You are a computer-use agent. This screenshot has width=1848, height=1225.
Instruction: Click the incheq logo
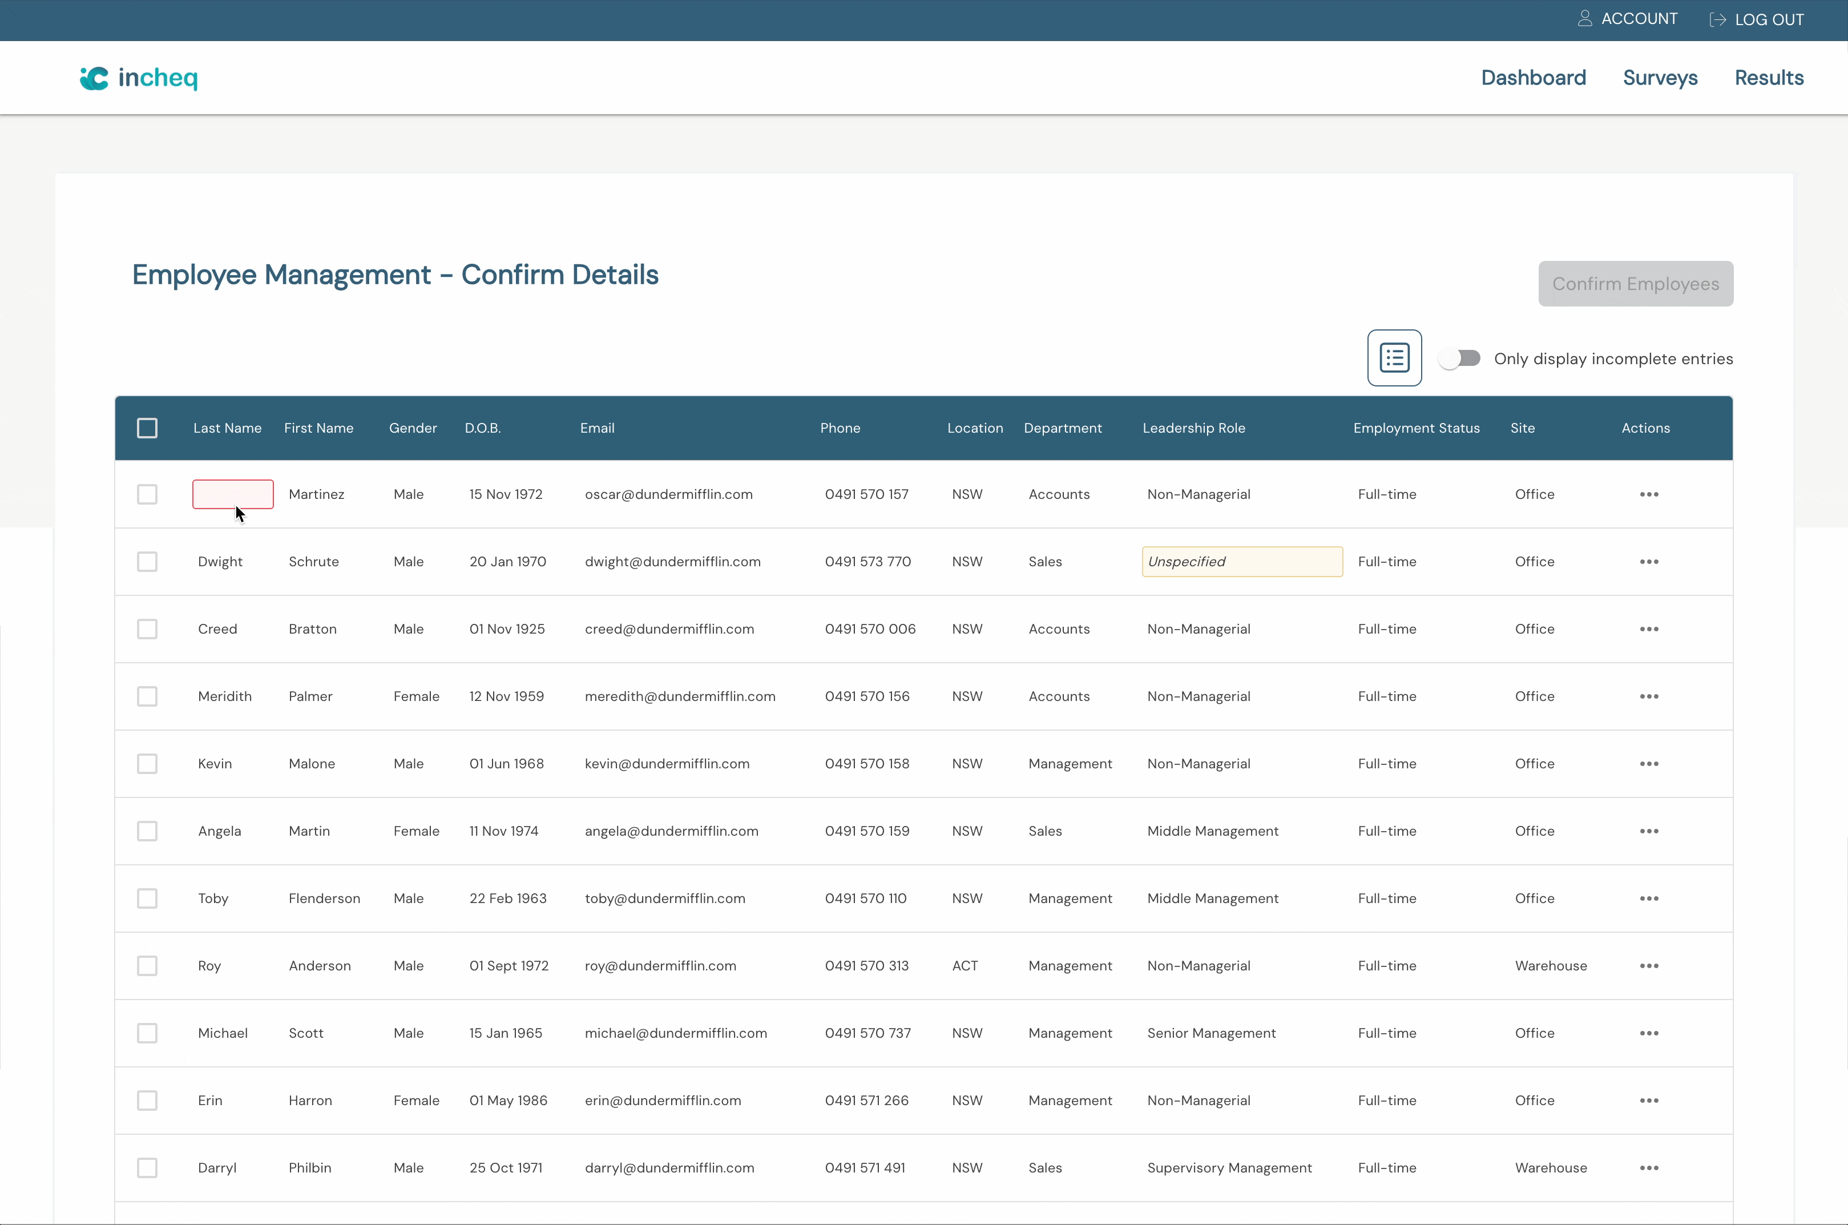pyautogui.click(x=139, y=77)
